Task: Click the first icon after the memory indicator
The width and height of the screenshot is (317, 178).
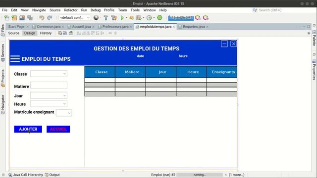Action: [x=198, y=18]
